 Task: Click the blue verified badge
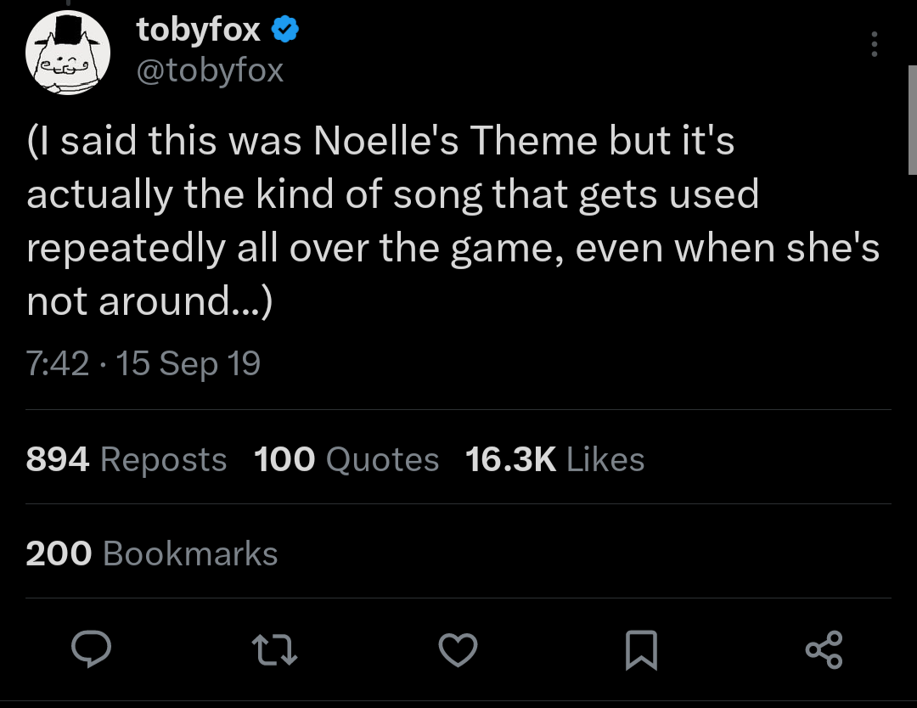coord(284,31)
